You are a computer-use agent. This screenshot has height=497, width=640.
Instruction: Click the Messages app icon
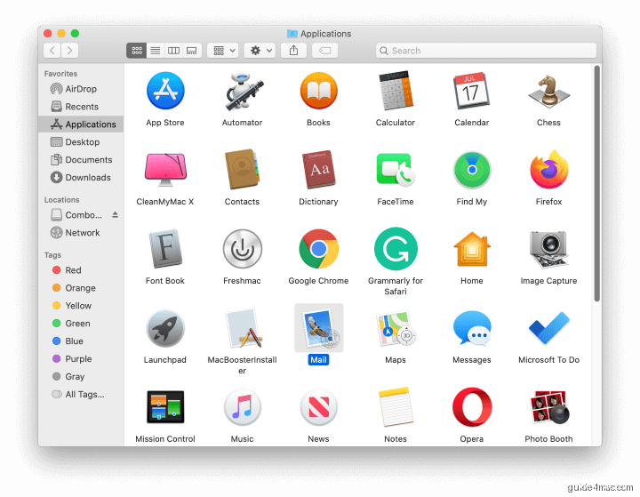click(x=472, y=328)
